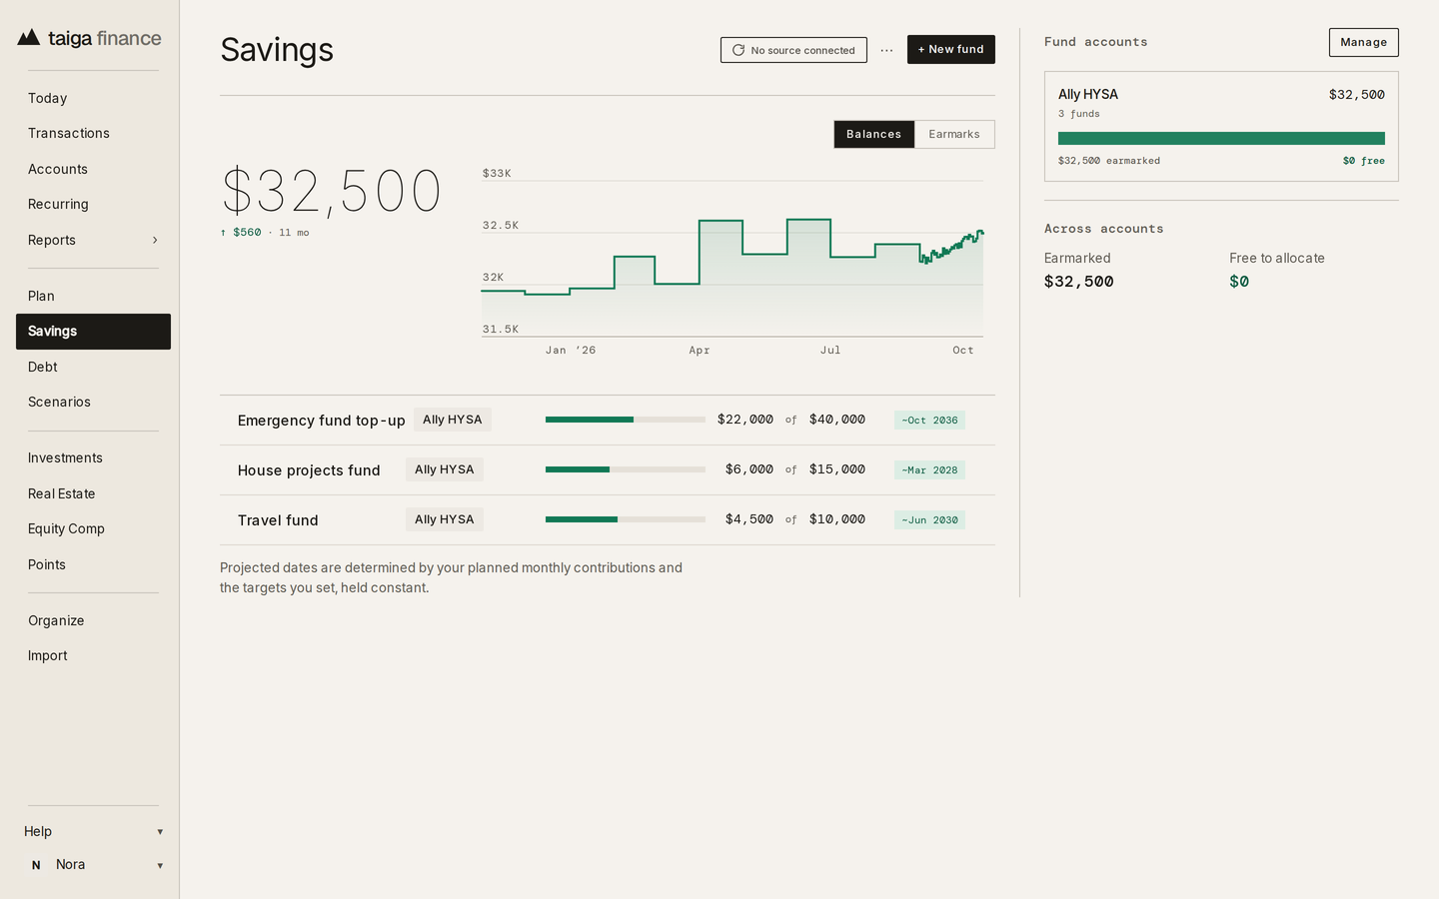
Task: Click the N avatar for Nora
Action: pos(36,865)
